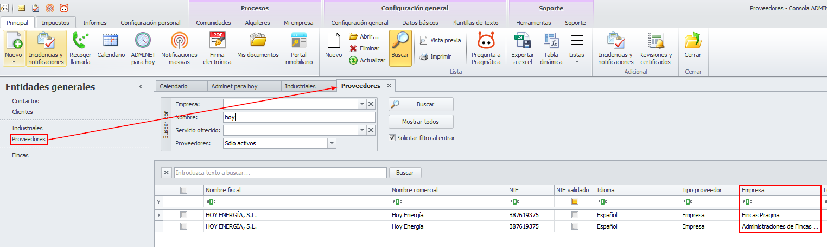The width and height of the screenshot is (827, 247).
Task: Switch to the Informes ribbon tab
Action: (95, 23)
